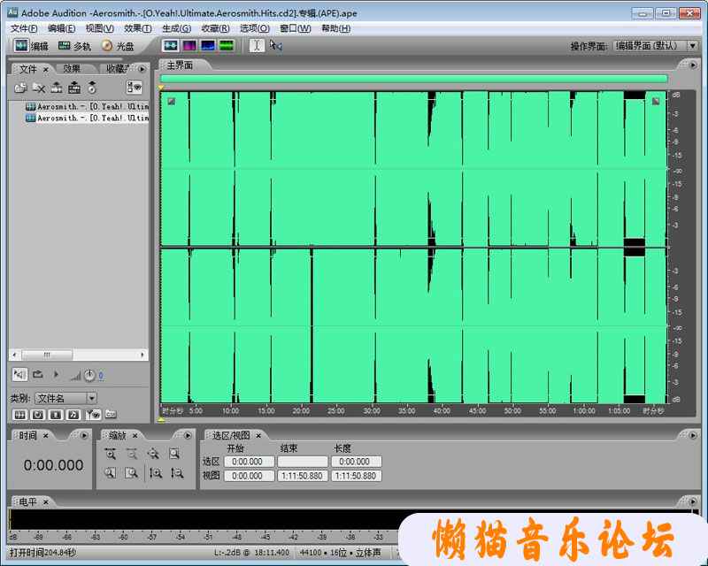Select the blue spectral pan display icon
708x566 pixels.
(208, 46)
